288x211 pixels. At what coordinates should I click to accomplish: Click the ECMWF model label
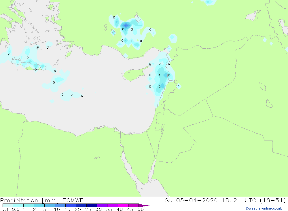(x=73, y=200)
